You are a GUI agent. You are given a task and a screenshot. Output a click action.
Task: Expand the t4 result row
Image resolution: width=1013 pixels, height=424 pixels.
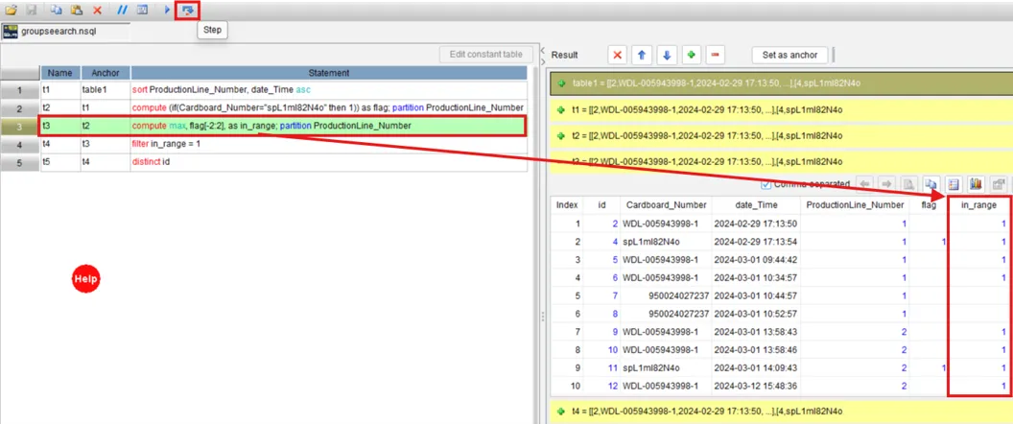[x=561, y=411]
